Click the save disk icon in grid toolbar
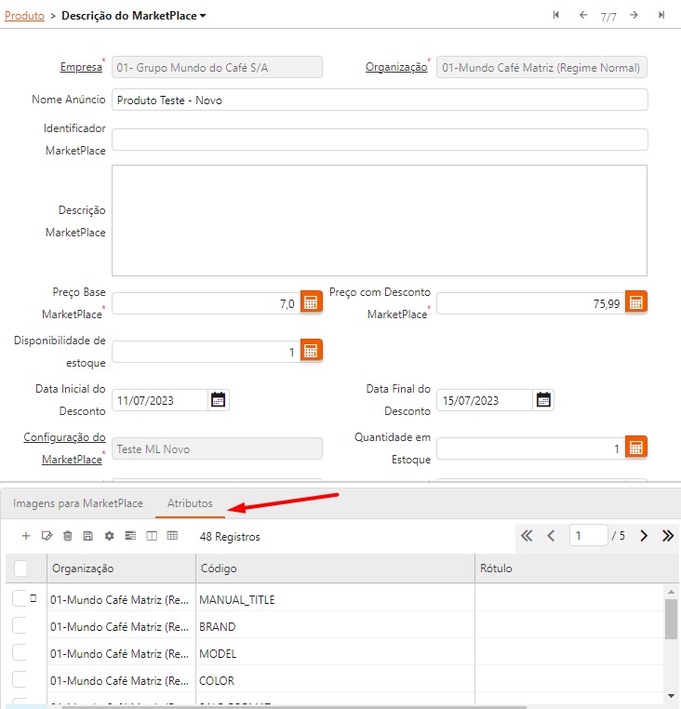The height and width of the screenshot is (709, 681). point(87,536)
